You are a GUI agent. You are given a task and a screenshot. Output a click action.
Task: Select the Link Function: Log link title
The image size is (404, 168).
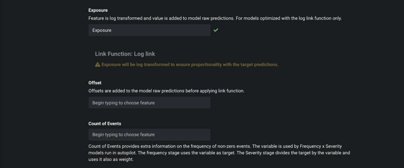point(125,54)
